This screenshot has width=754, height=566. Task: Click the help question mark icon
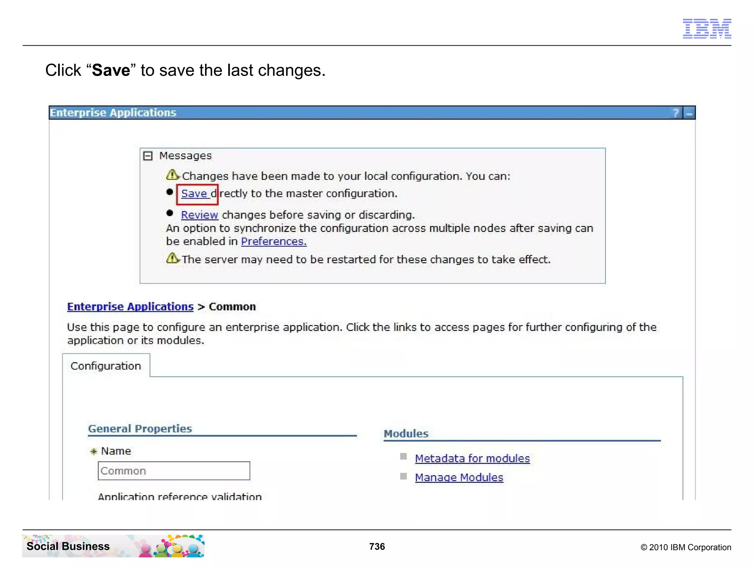[676, 113]
